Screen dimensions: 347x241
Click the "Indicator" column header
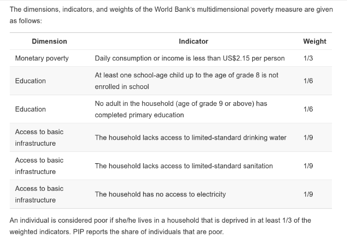(193, 41)
